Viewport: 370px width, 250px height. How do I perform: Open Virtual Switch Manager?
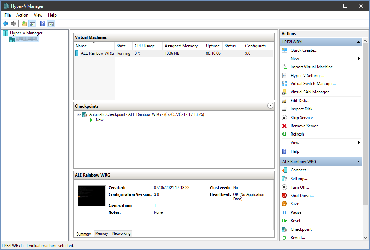(313, 84)
